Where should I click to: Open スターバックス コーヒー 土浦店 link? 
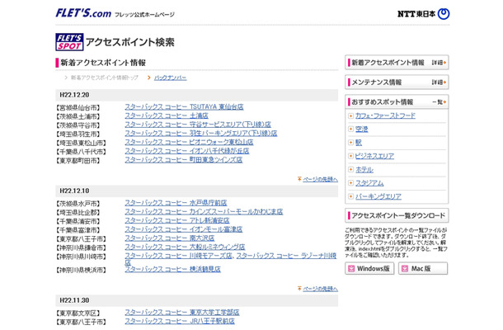[167, 115]
